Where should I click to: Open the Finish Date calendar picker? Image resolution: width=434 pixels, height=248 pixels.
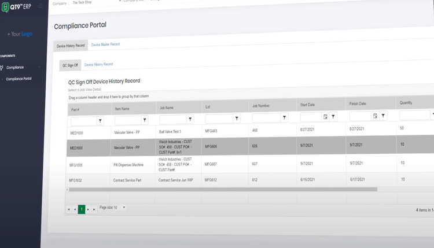375,116
